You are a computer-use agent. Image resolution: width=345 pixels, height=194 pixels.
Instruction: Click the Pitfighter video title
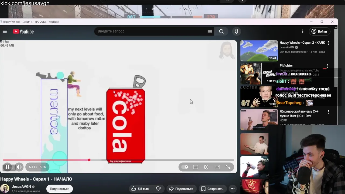286,66
